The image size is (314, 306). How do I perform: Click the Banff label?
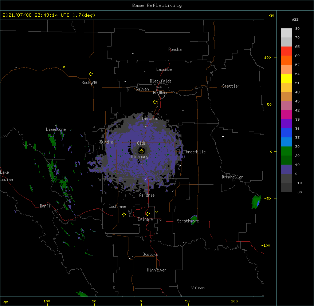tap(45, 206)
